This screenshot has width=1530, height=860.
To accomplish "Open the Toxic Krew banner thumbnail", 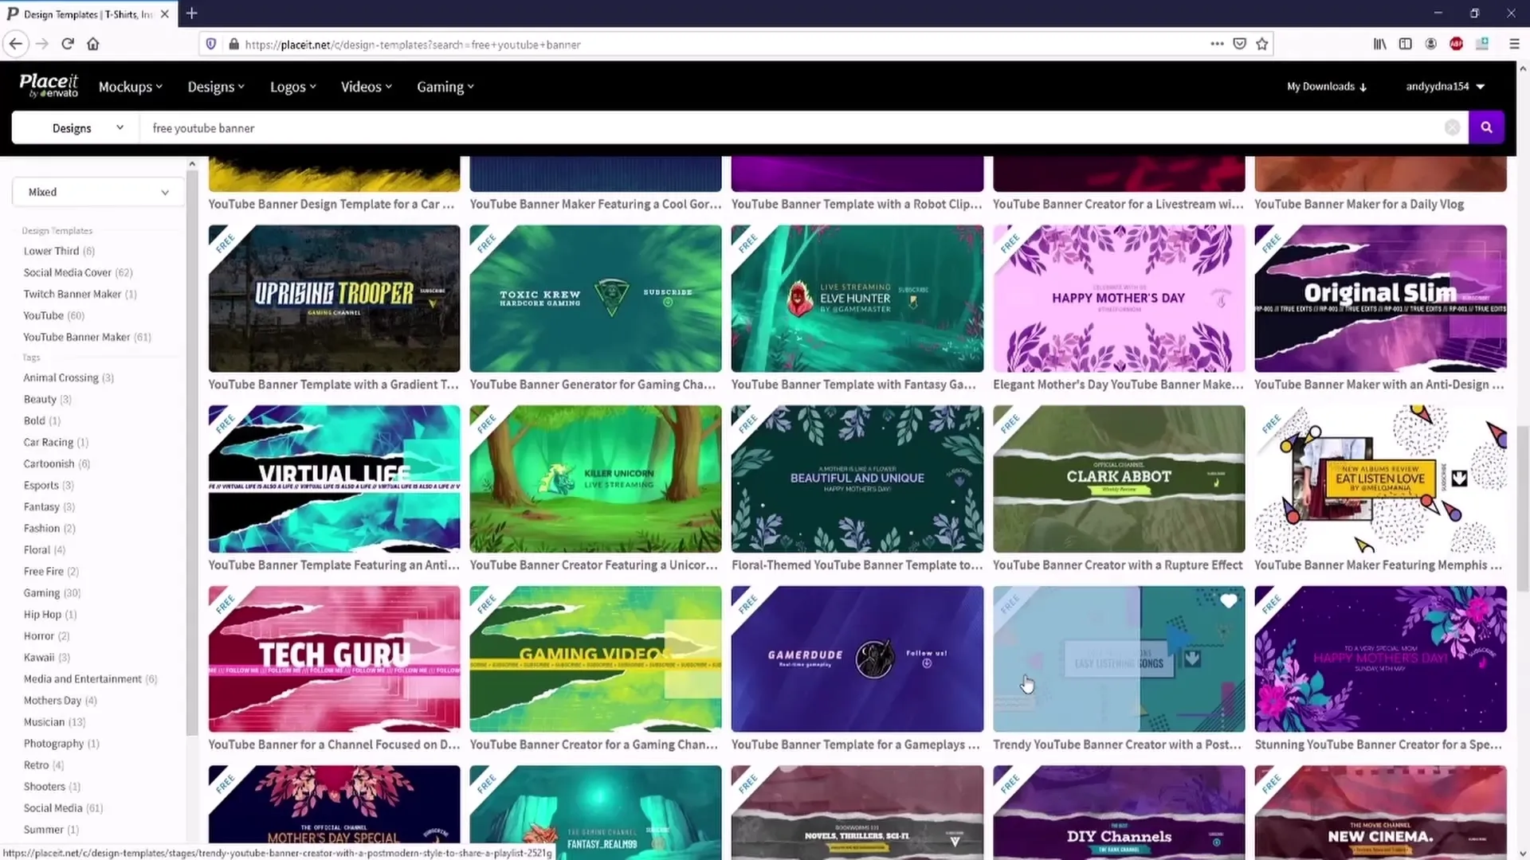I will 595,298.
